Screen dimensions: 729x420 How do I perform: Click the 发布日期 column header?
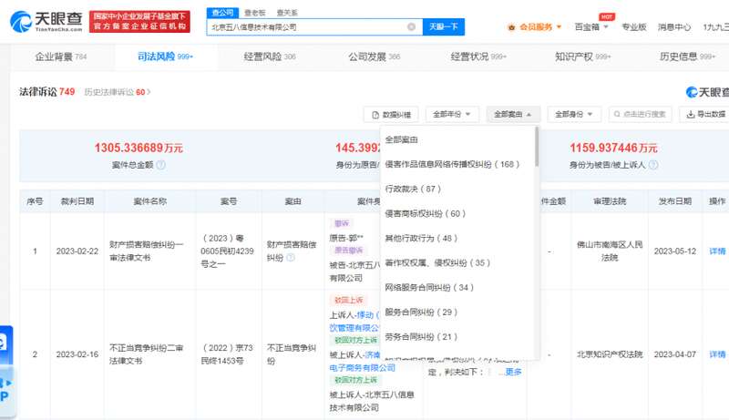(x=674, y=201)
